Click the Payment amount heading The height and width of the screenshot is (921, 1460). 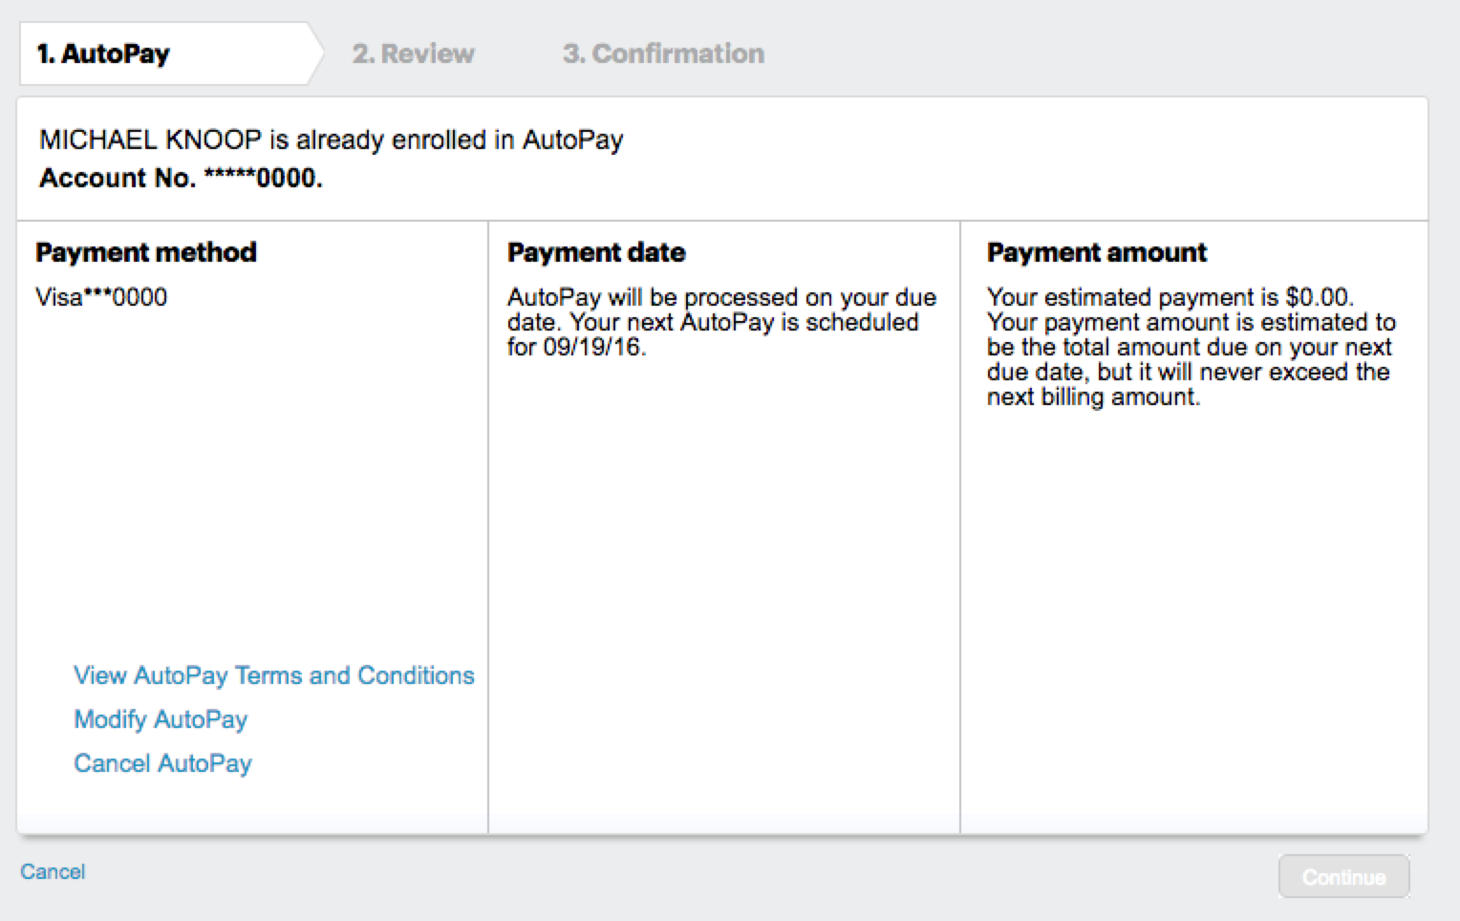pos(1097,252)
